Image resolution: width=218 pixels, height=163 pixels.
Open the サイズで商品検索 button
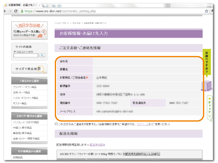point(29,69)
